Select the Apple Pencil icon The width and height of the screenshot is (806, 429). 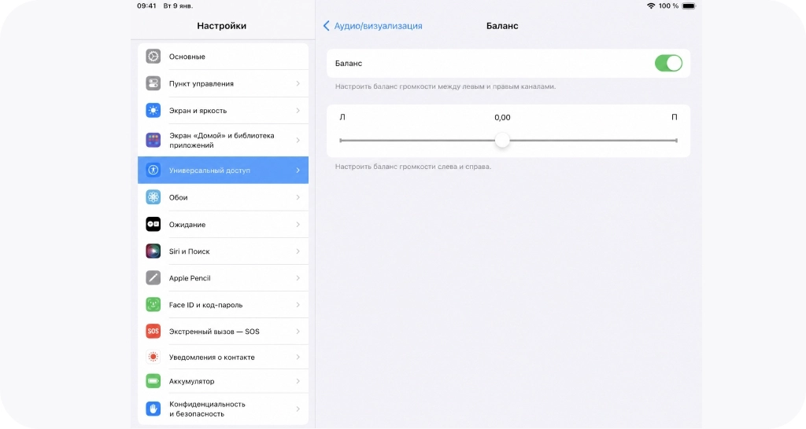tap(153, 277)
